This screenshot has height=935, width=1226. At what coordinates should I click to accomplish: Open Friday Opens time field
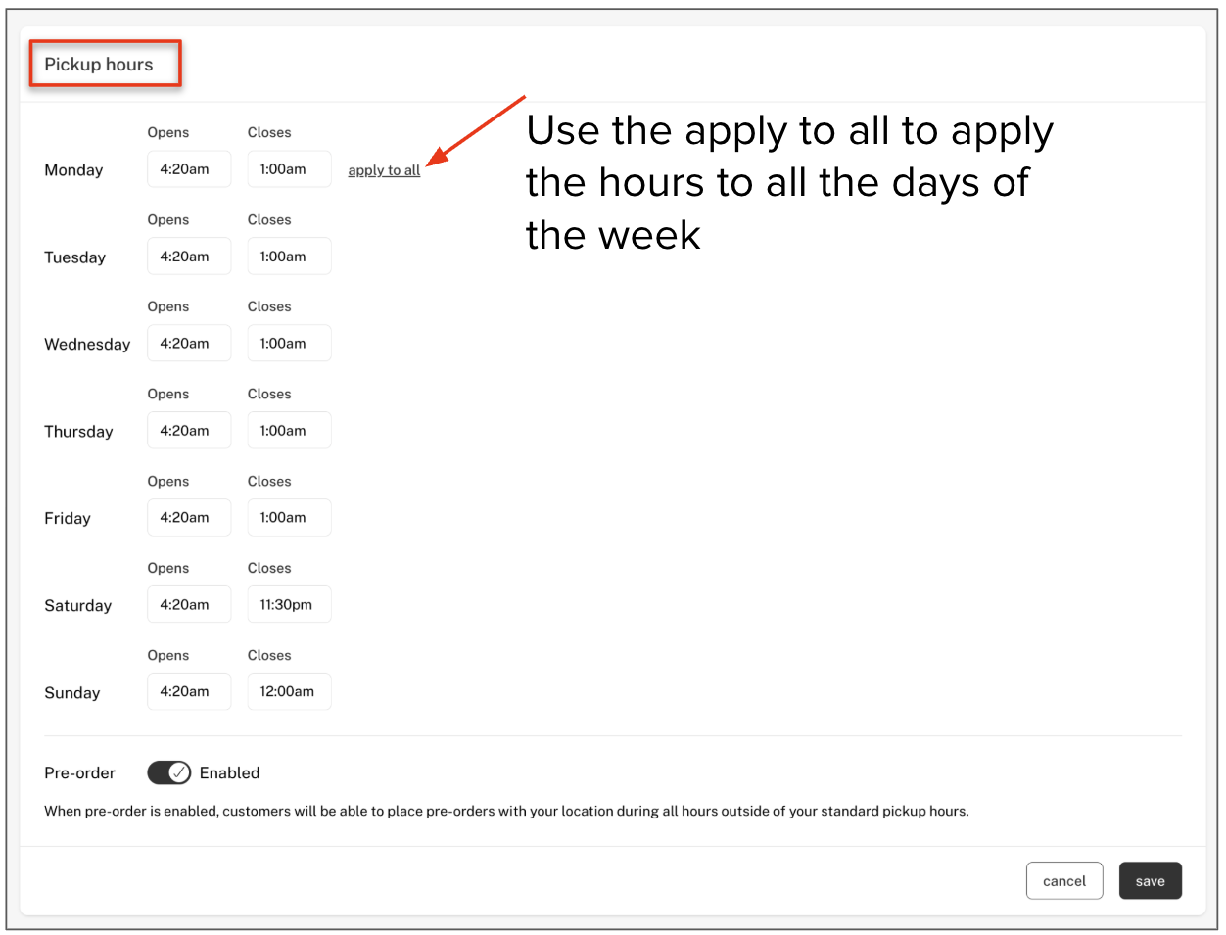point(189,517)
